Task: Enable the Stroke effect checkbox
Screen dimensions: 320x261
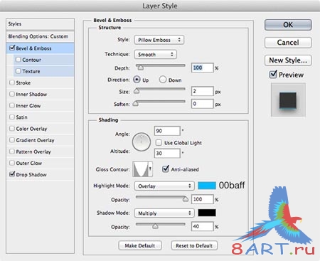Action: 12,82
